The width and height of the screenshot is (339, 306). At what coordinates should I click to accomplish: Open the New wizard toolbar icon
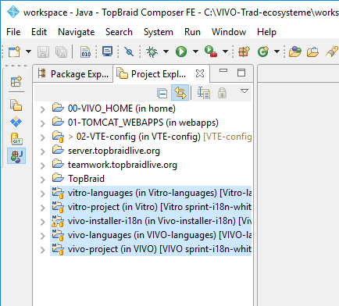tap(15, 52)
